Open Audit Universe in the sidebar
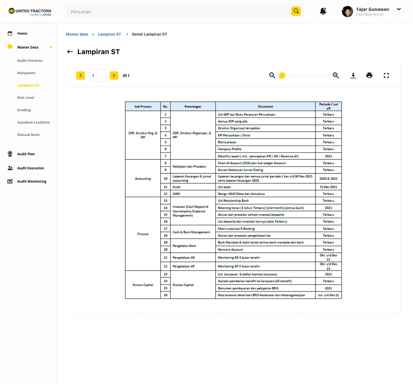413x384 pixels. coord(30,61)
